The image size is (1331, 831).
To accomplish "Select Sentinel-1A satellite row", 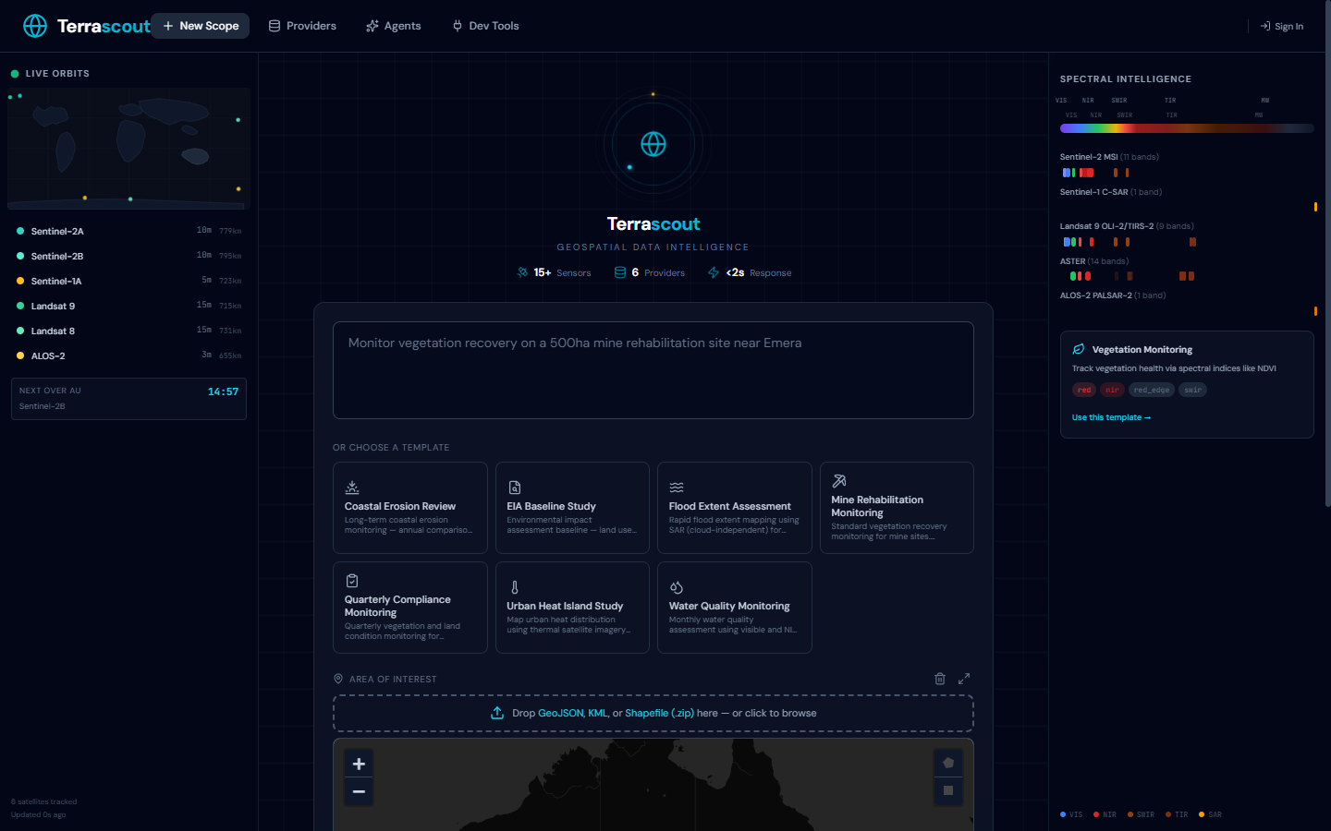I will coord(128,281).
